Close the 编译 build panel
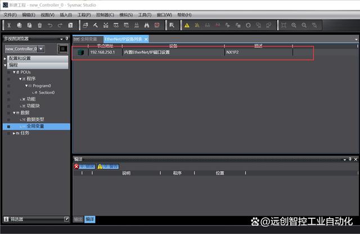360x234 pixels. (355, 159)
